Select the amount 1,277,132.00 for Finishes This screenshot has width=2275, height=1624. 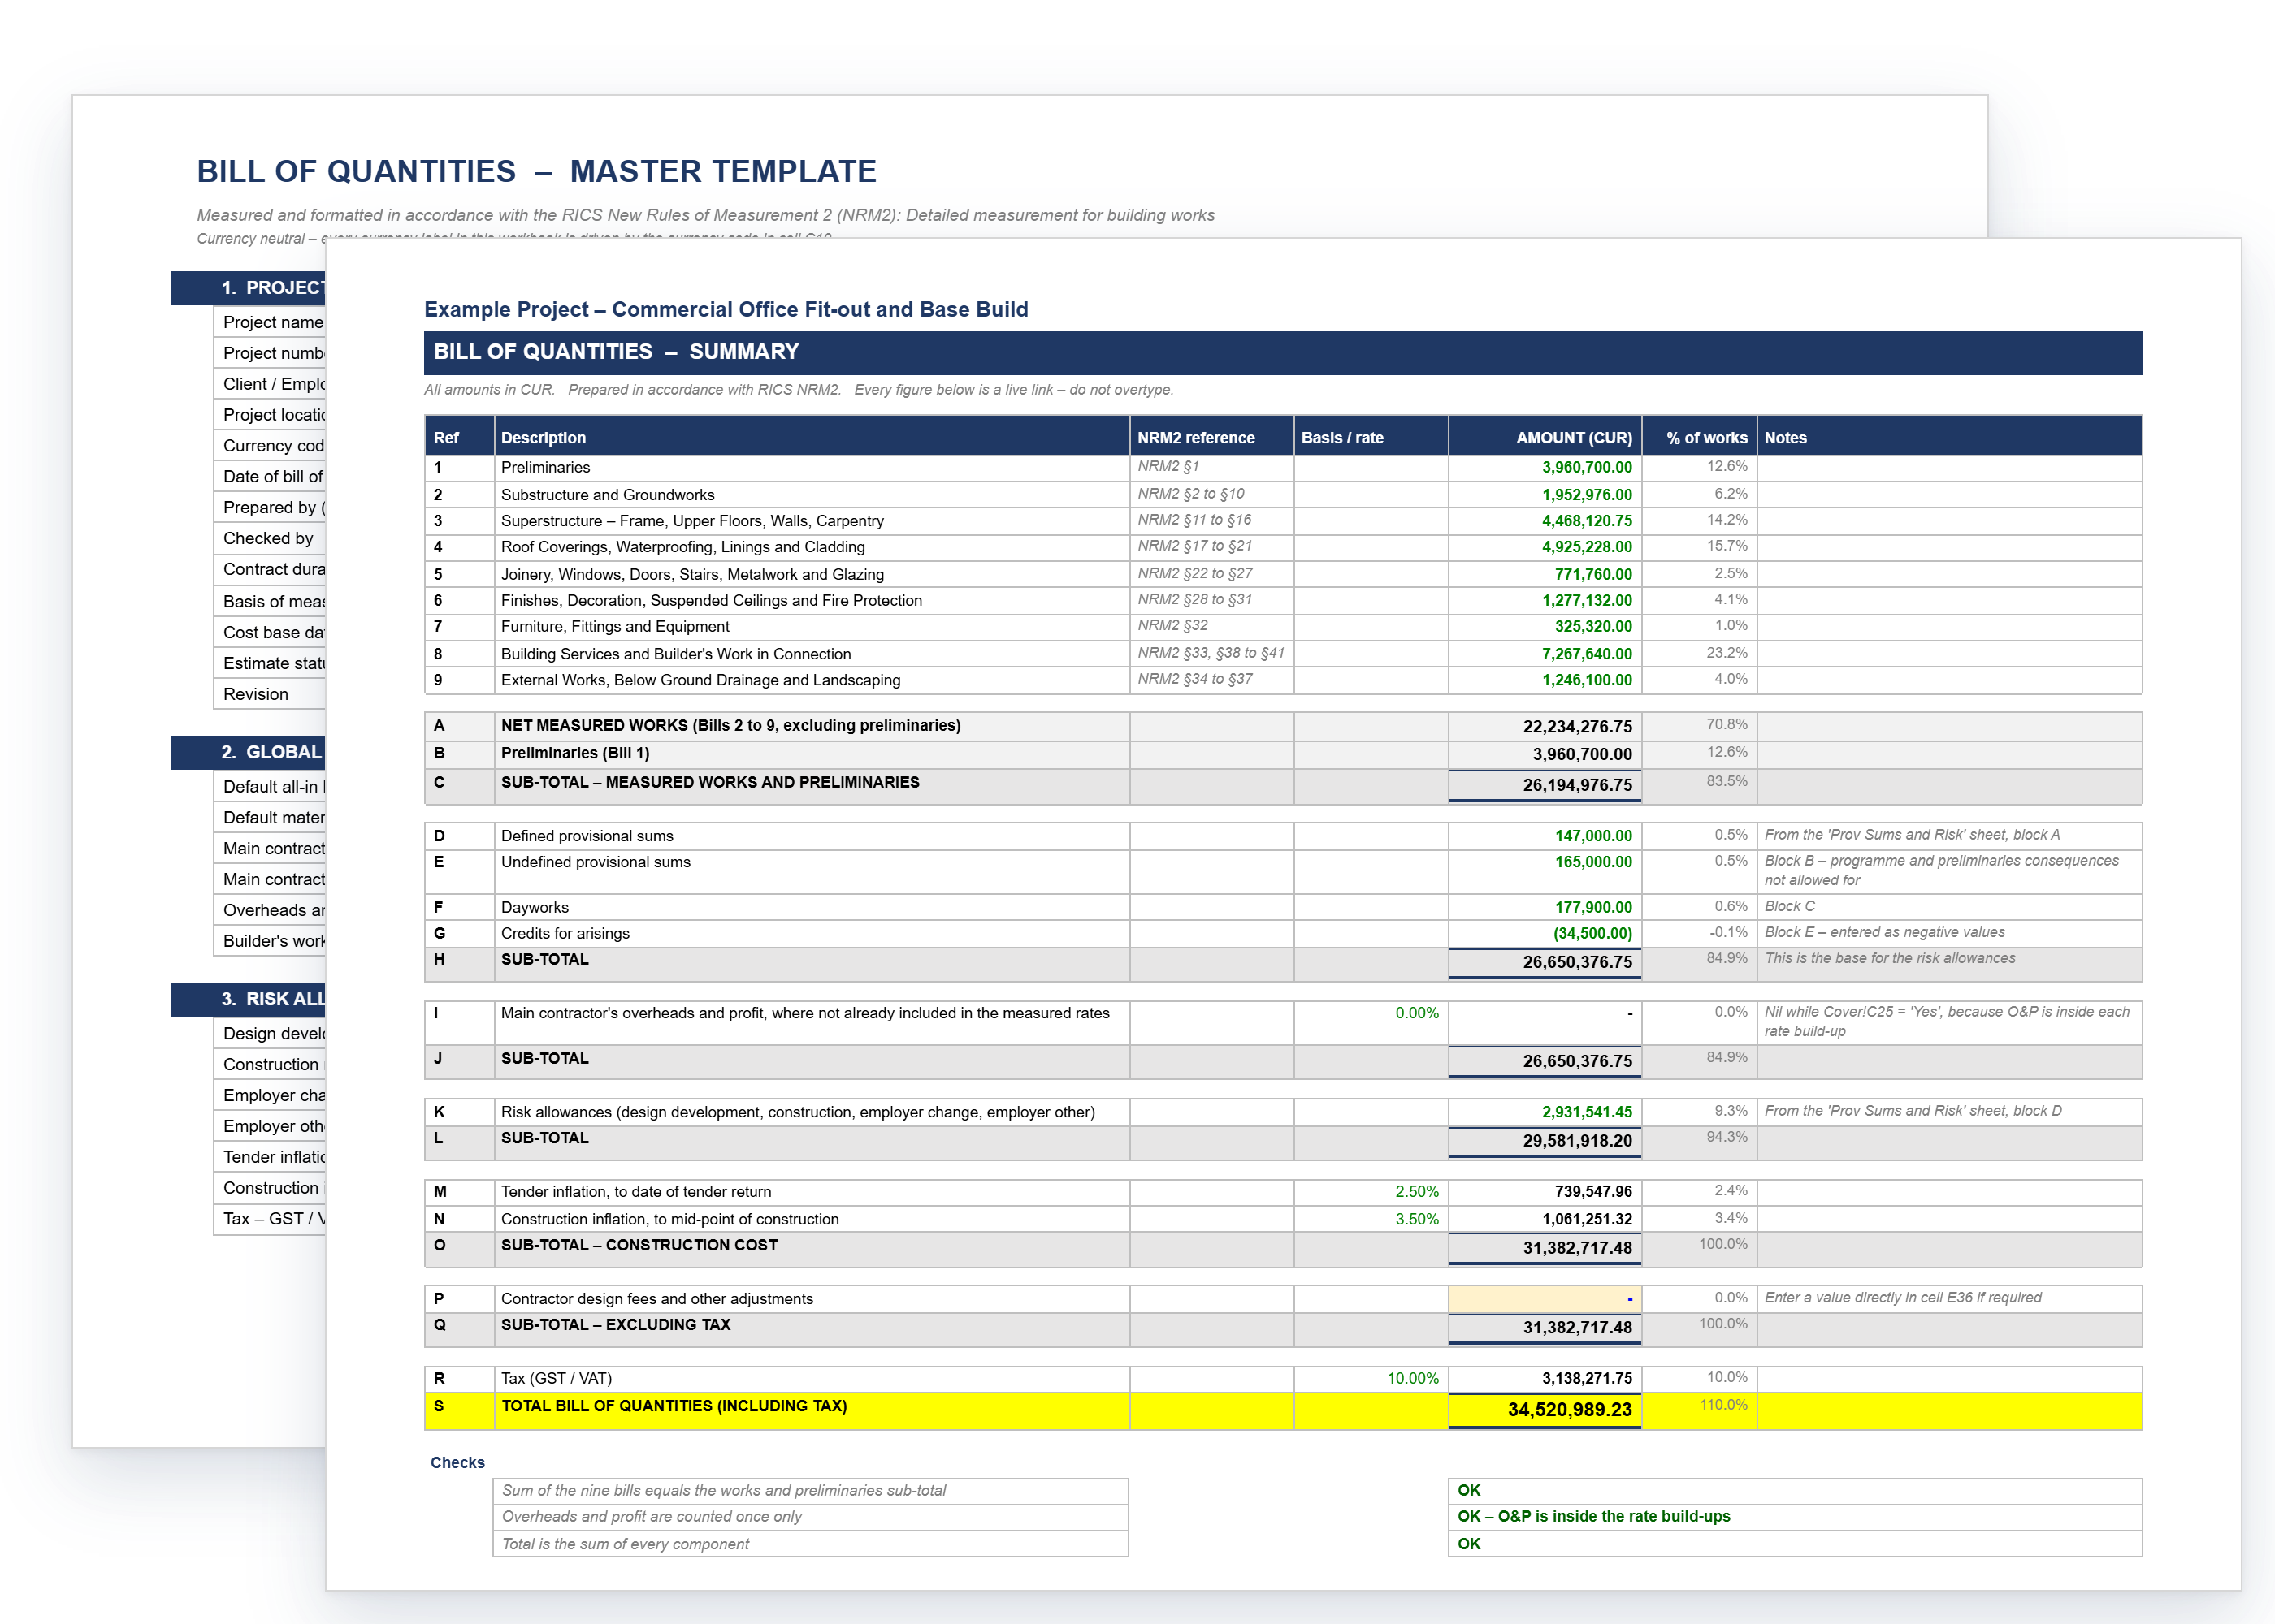pos(1544,600)
